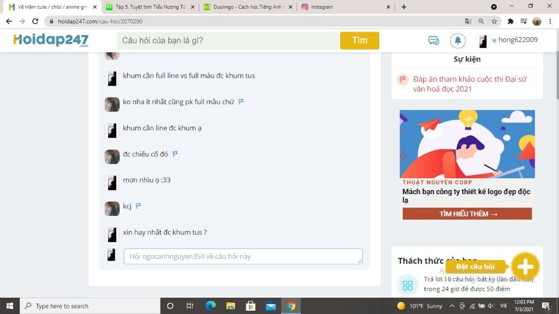559x314 pixels.
Task: Open File Explorer from taskbar
Action: 231,306
